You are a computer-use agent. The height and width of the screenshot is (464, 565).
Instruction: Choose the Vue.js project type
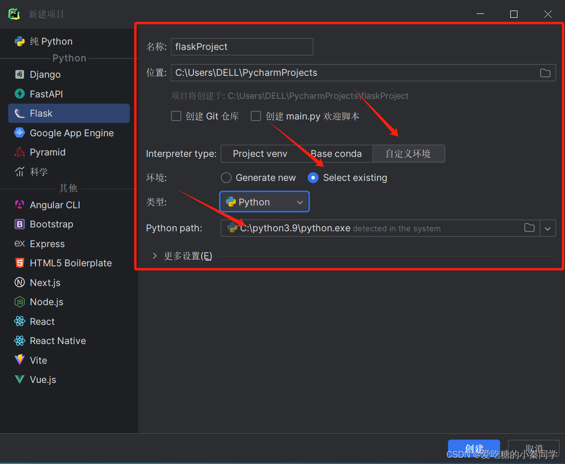(x=69, y=380)
